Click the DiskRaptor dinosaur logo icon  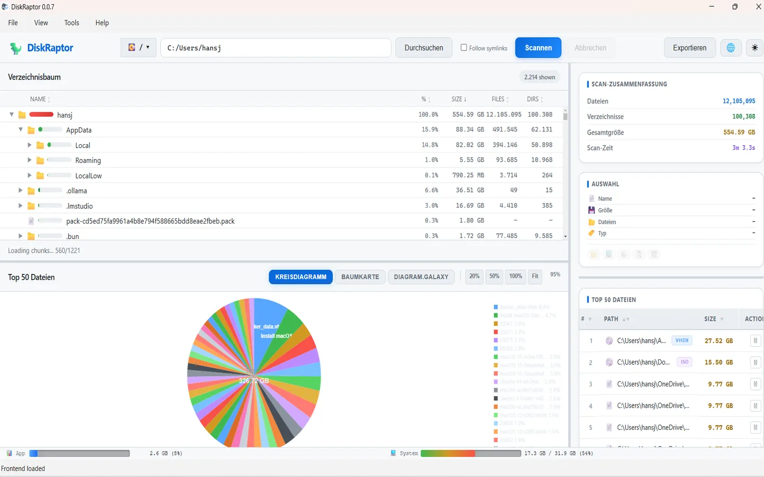coord(15,48)
